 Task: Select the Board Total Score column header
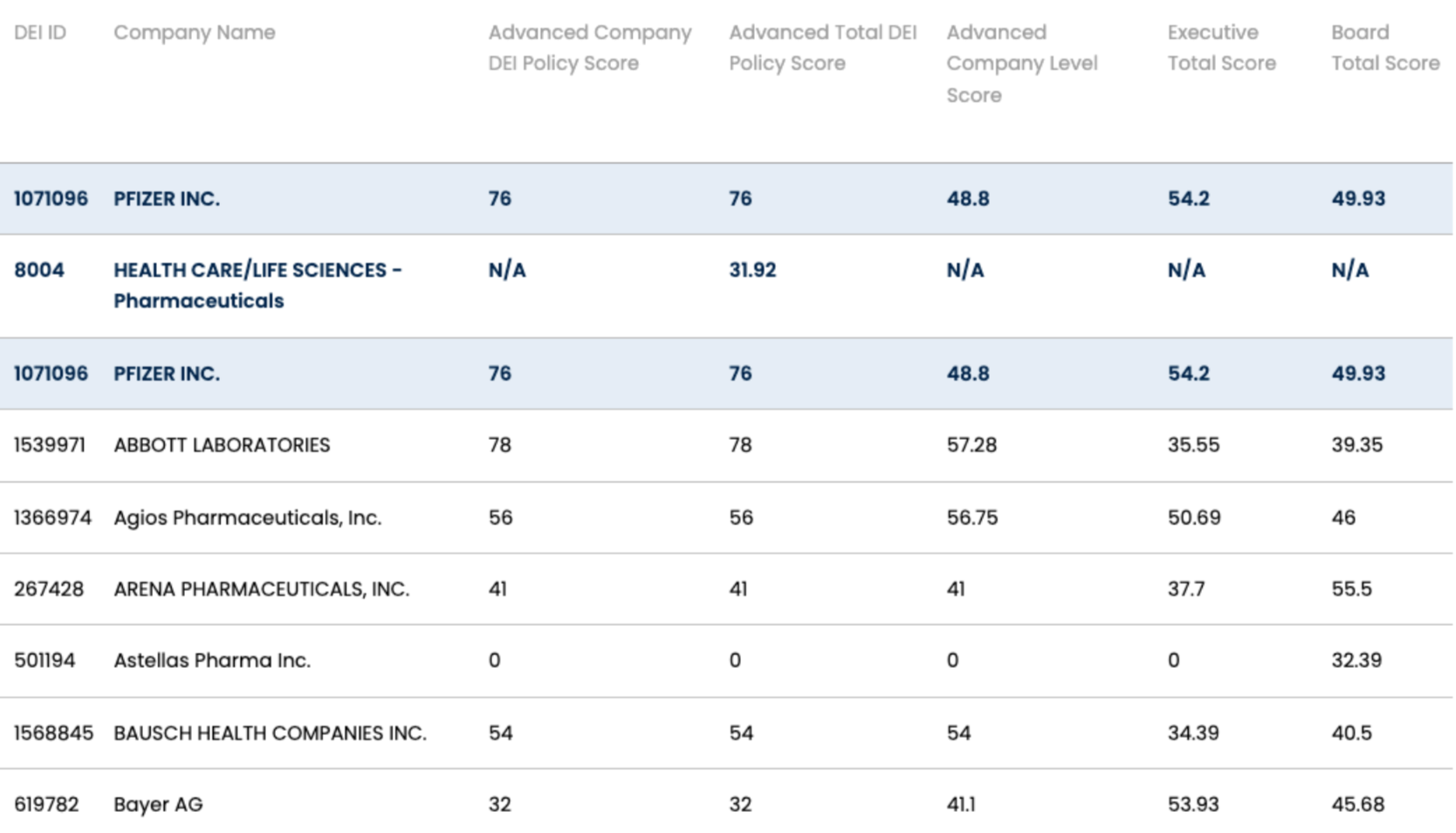click(x=1385, y=48)
